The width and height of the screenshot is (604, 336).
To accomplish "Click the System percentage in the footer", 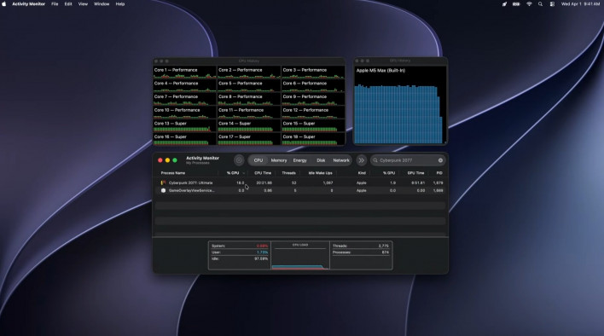I will coord(262,246).
